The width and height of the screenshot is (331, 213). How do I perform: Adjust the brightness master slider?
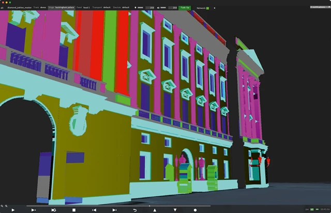[x=140, y=8]
